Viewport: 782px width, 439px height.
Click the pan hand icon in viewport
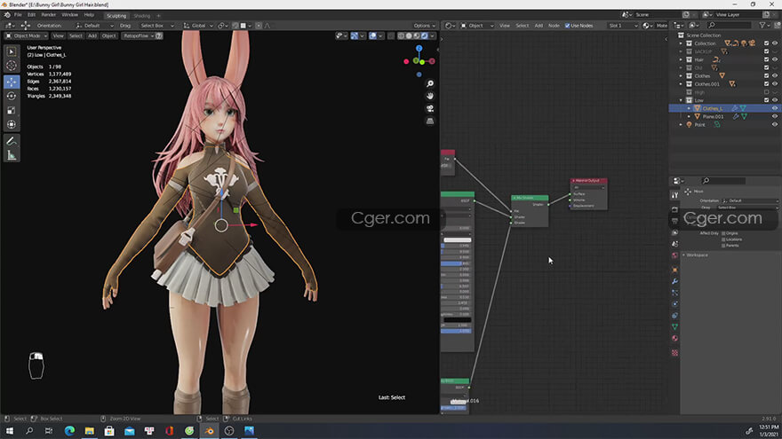[x=430, y=96]
